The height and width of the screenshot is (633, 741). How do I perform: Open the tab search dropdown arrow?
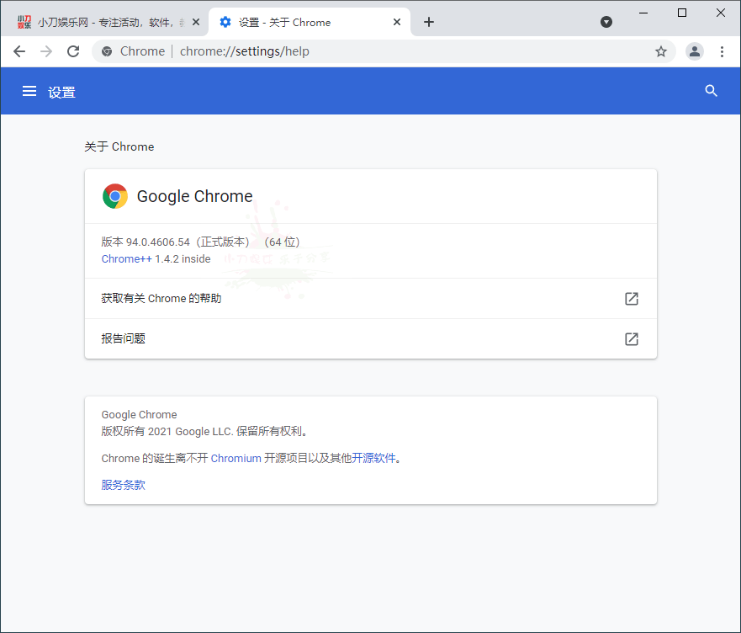pyautogui.click(x=606, y=22)
